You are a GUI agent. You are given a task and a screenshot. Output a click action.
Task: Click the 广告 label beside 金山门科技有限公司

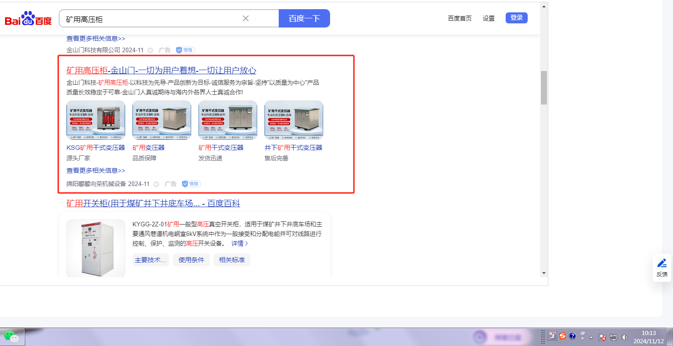click(x=165, y=50)
